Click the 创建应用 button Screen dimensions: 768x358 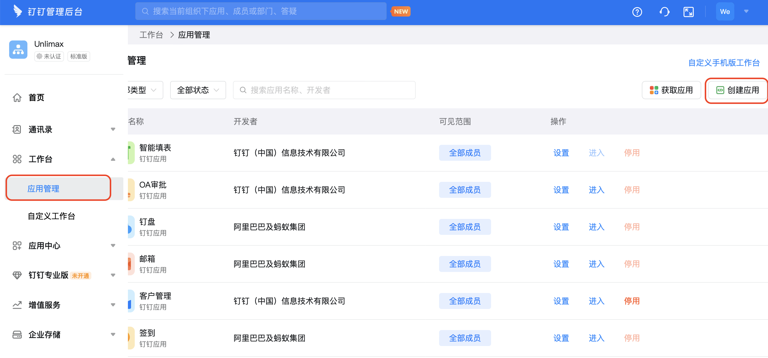coord(737,90)
